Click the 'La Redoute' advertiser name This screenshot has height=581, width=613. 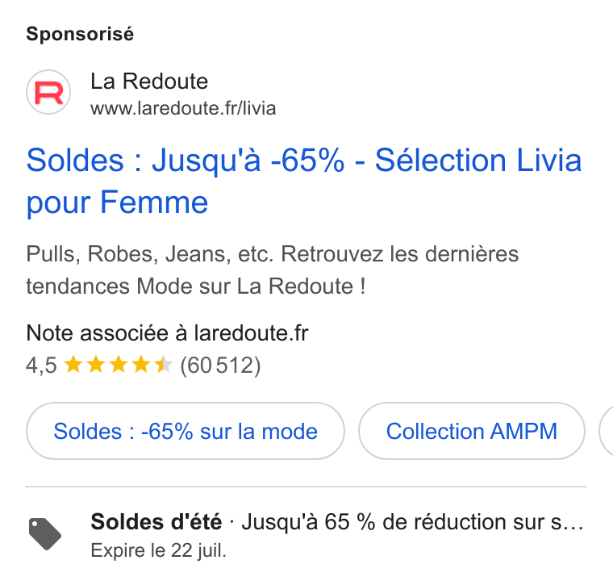pos(149,82)
